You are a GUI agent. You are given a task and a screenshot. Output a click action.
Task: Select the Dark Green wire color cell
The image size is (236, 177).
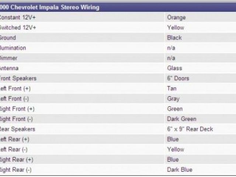[182, 119]
